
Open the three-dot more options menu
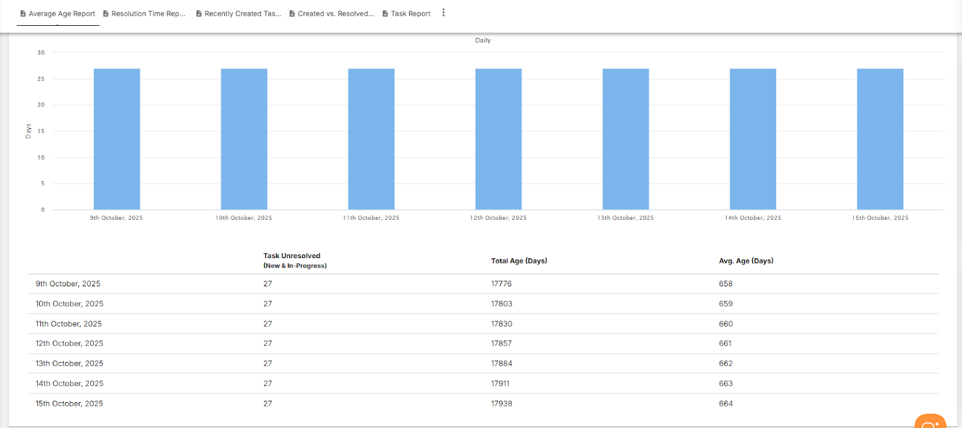point(444,13)
